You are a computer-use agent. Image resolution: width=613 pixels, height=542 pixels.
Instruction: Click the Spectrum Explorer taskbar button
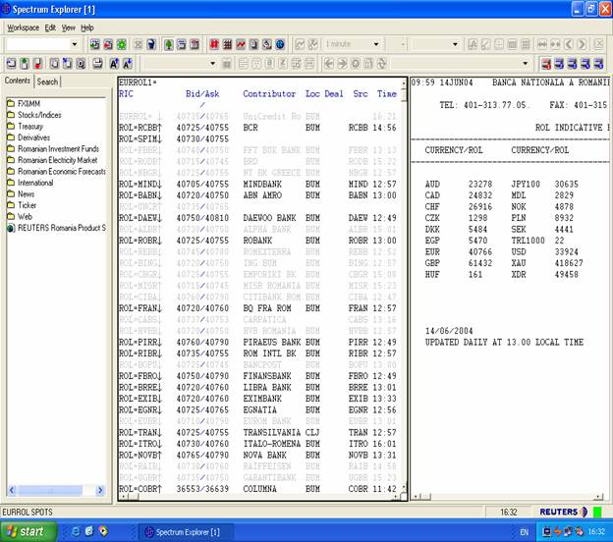pos(187,532)
